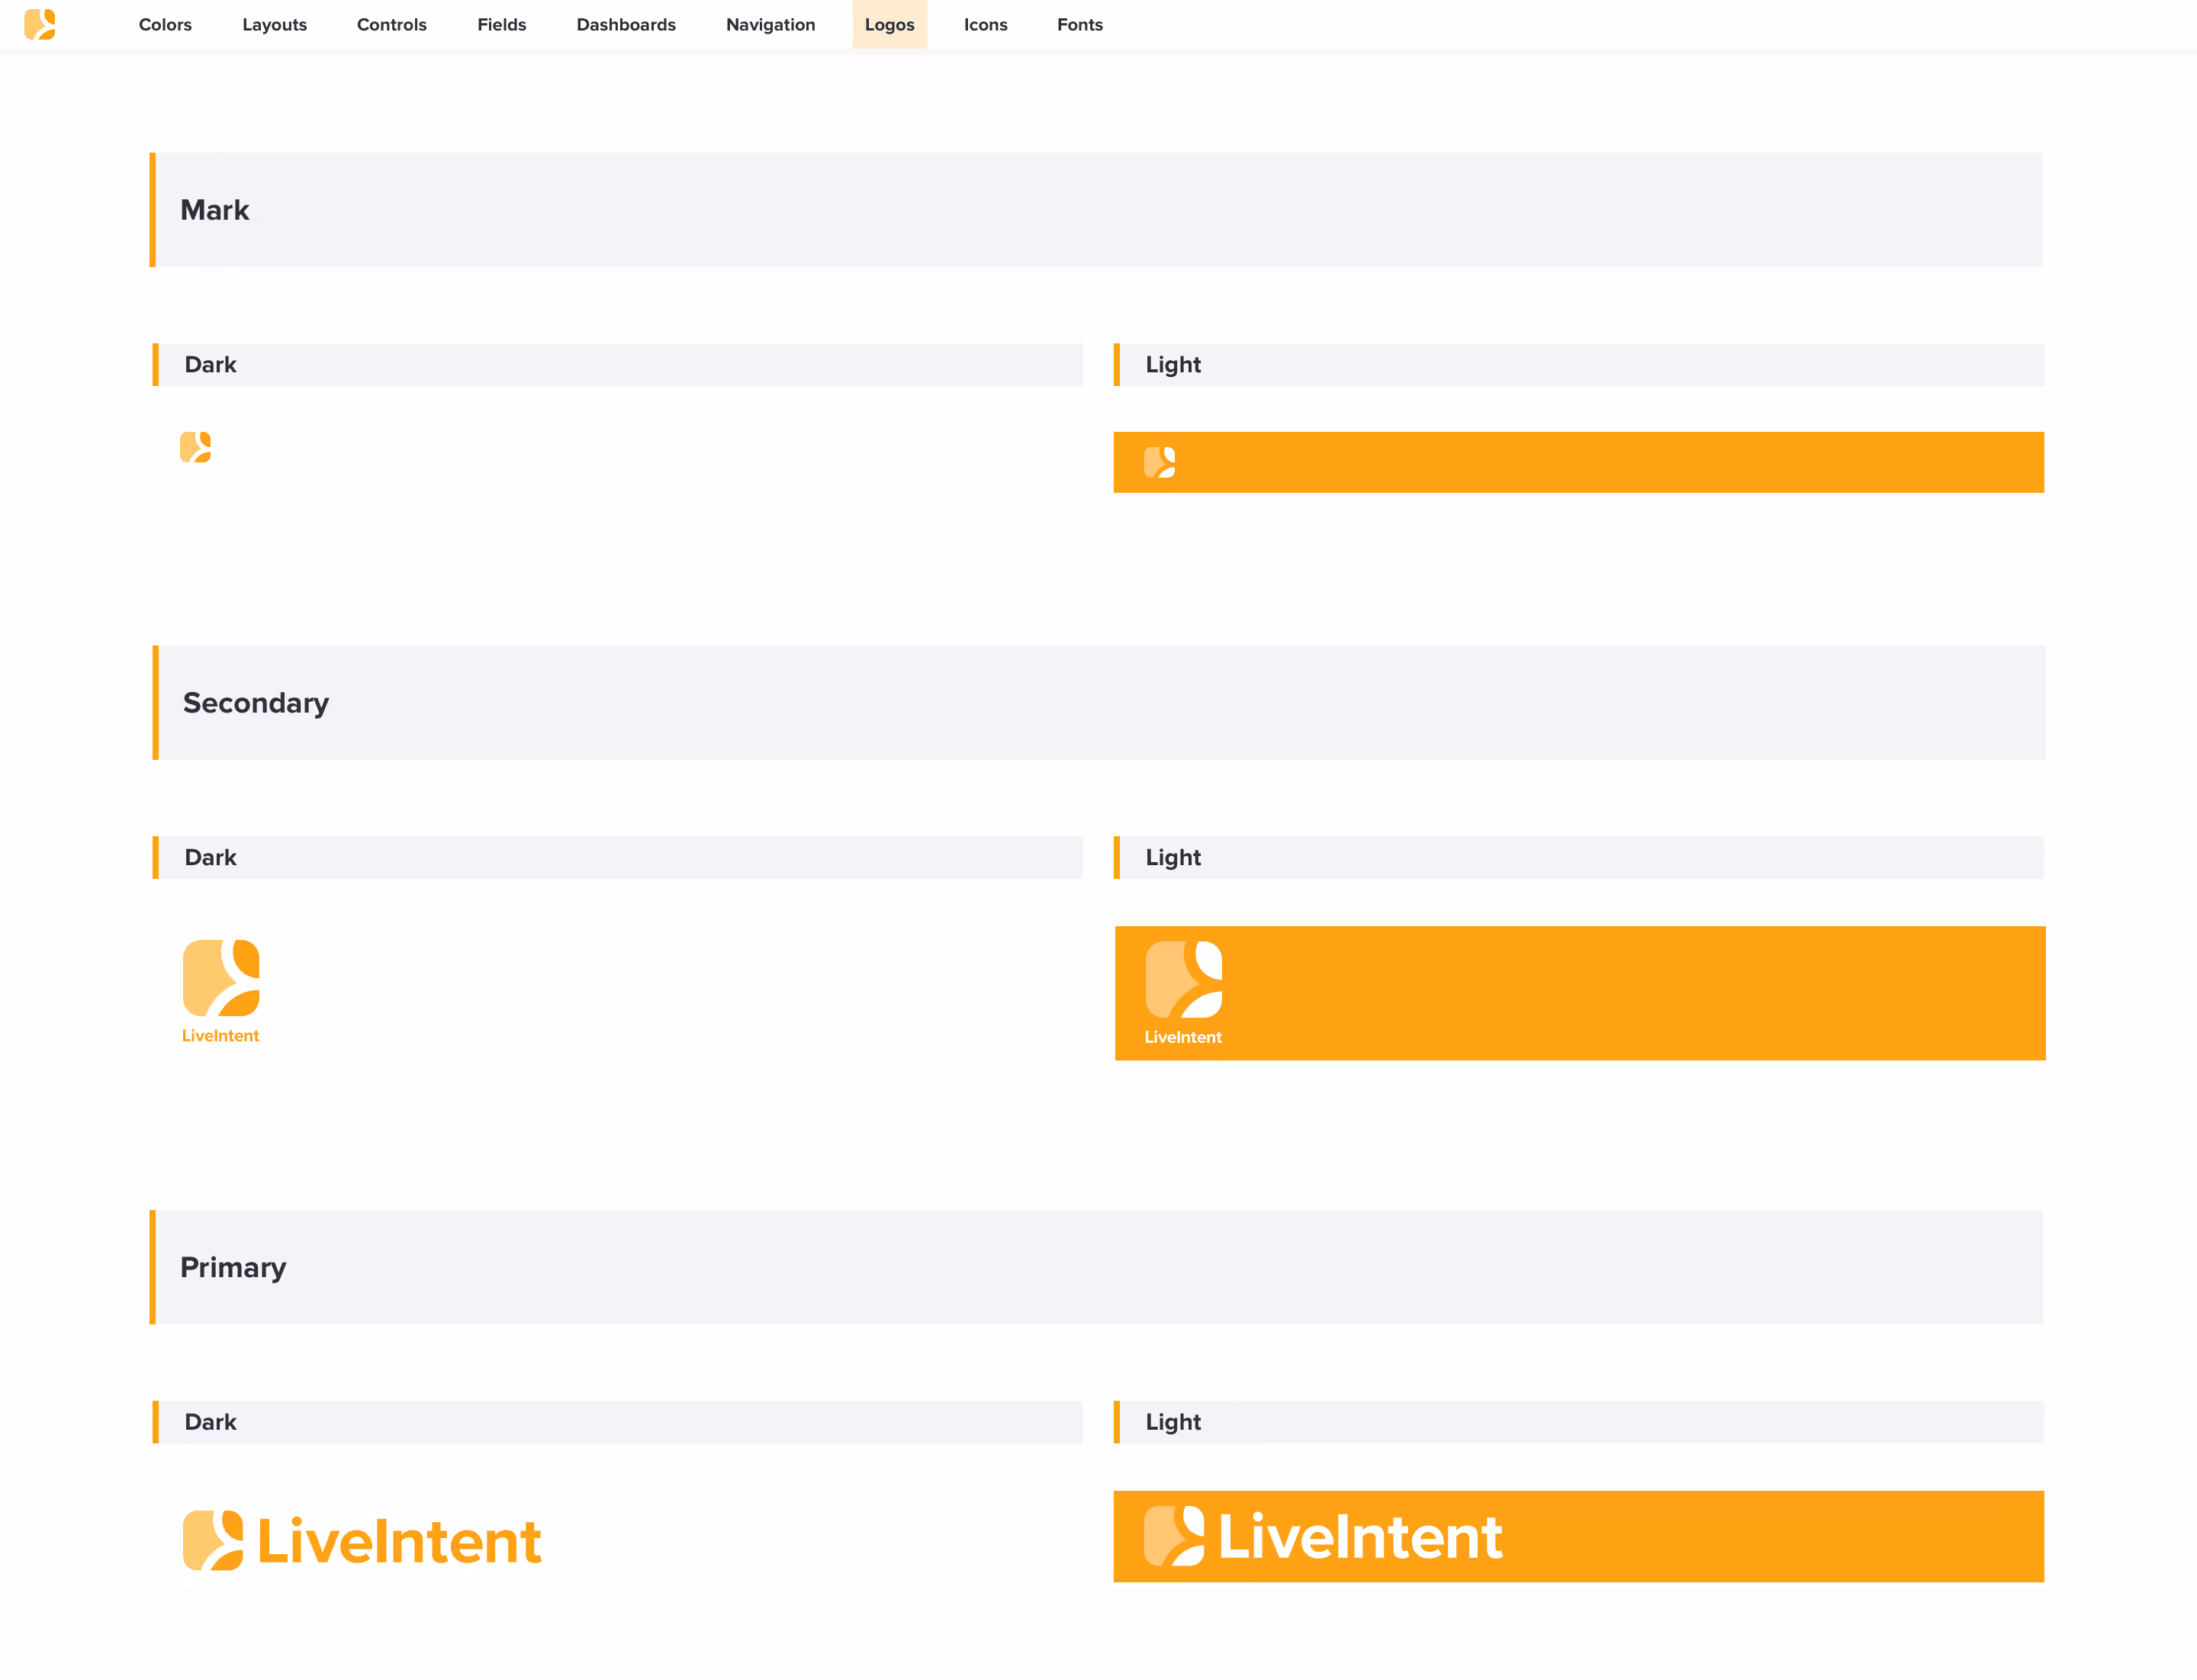
Task: Click the Mark section heading
Action: pos(215,210)
